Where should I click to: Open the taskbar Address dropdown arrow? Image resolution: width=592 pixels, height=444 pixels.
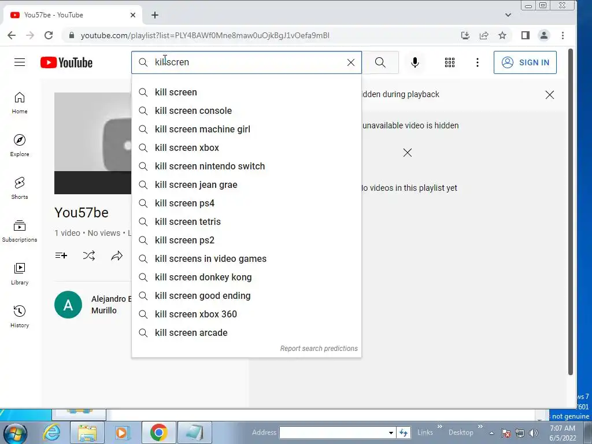click(x=391, y=432)
